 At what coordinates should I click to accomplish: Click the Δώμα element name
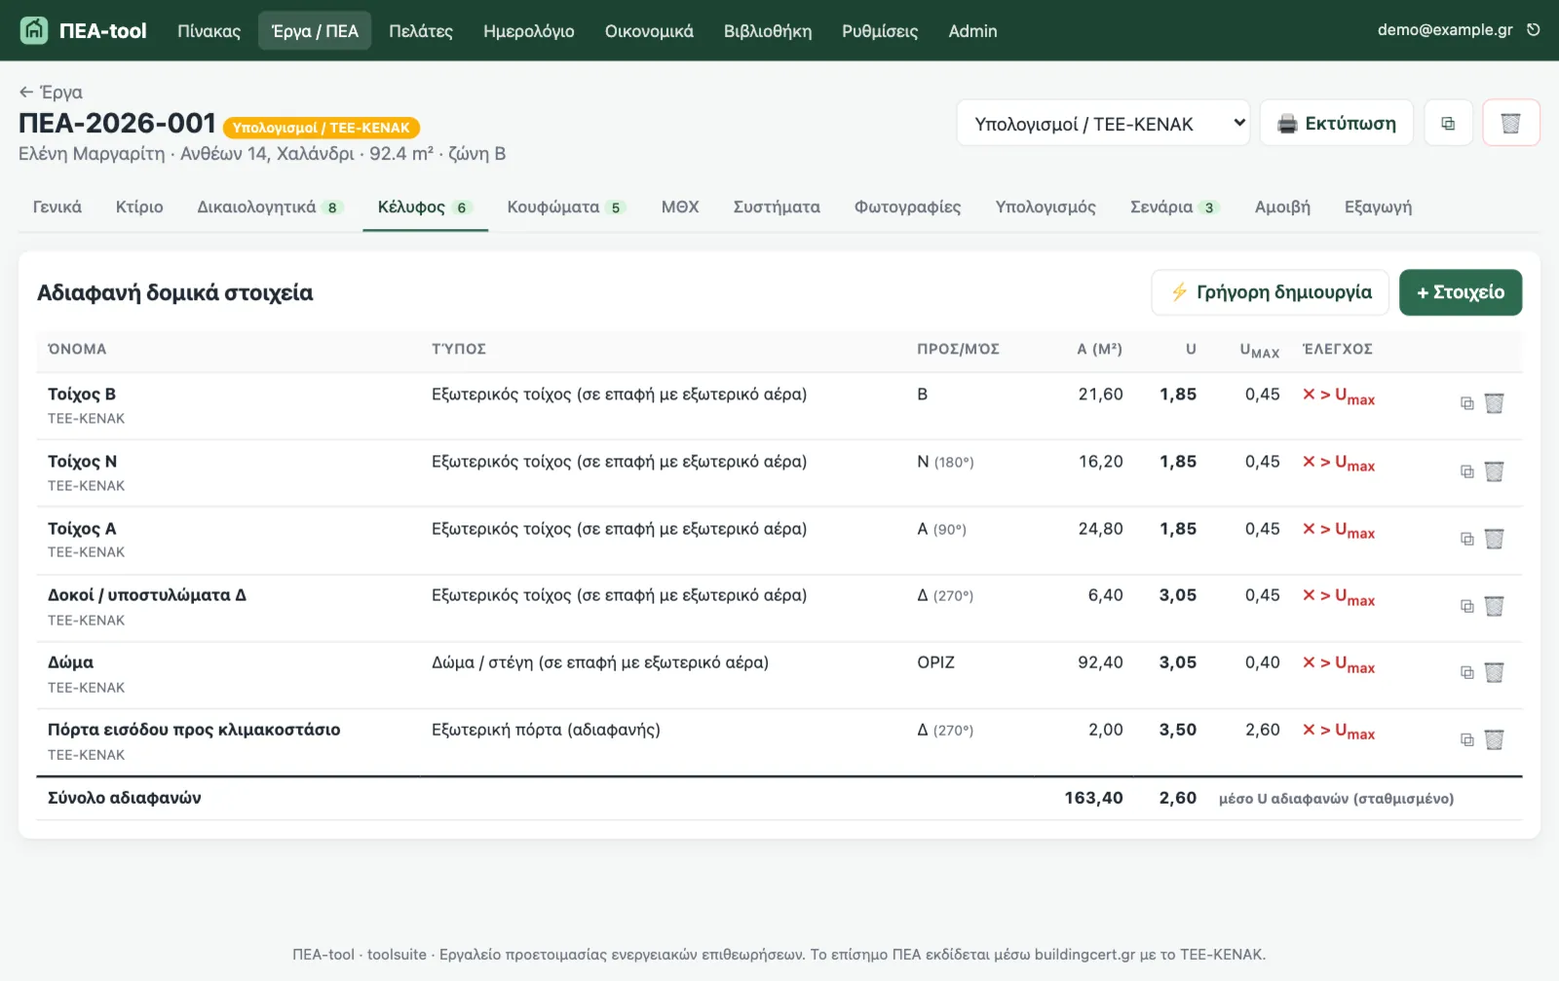pos(71,662)
